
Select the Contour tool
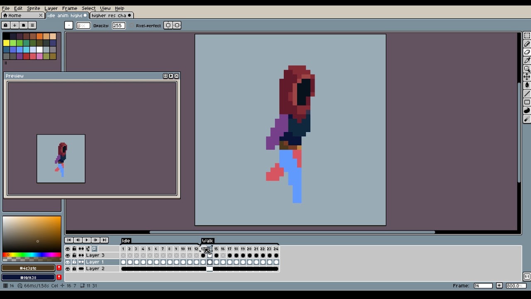pyautogui.click(x=527, y=110)
